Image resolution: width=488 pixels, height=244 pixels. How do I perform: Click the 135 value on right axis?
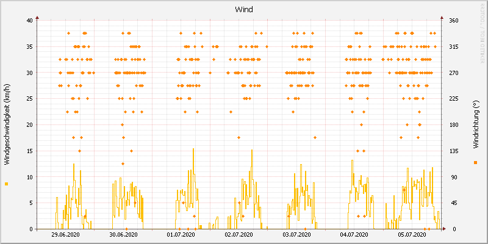click(454, 151)
